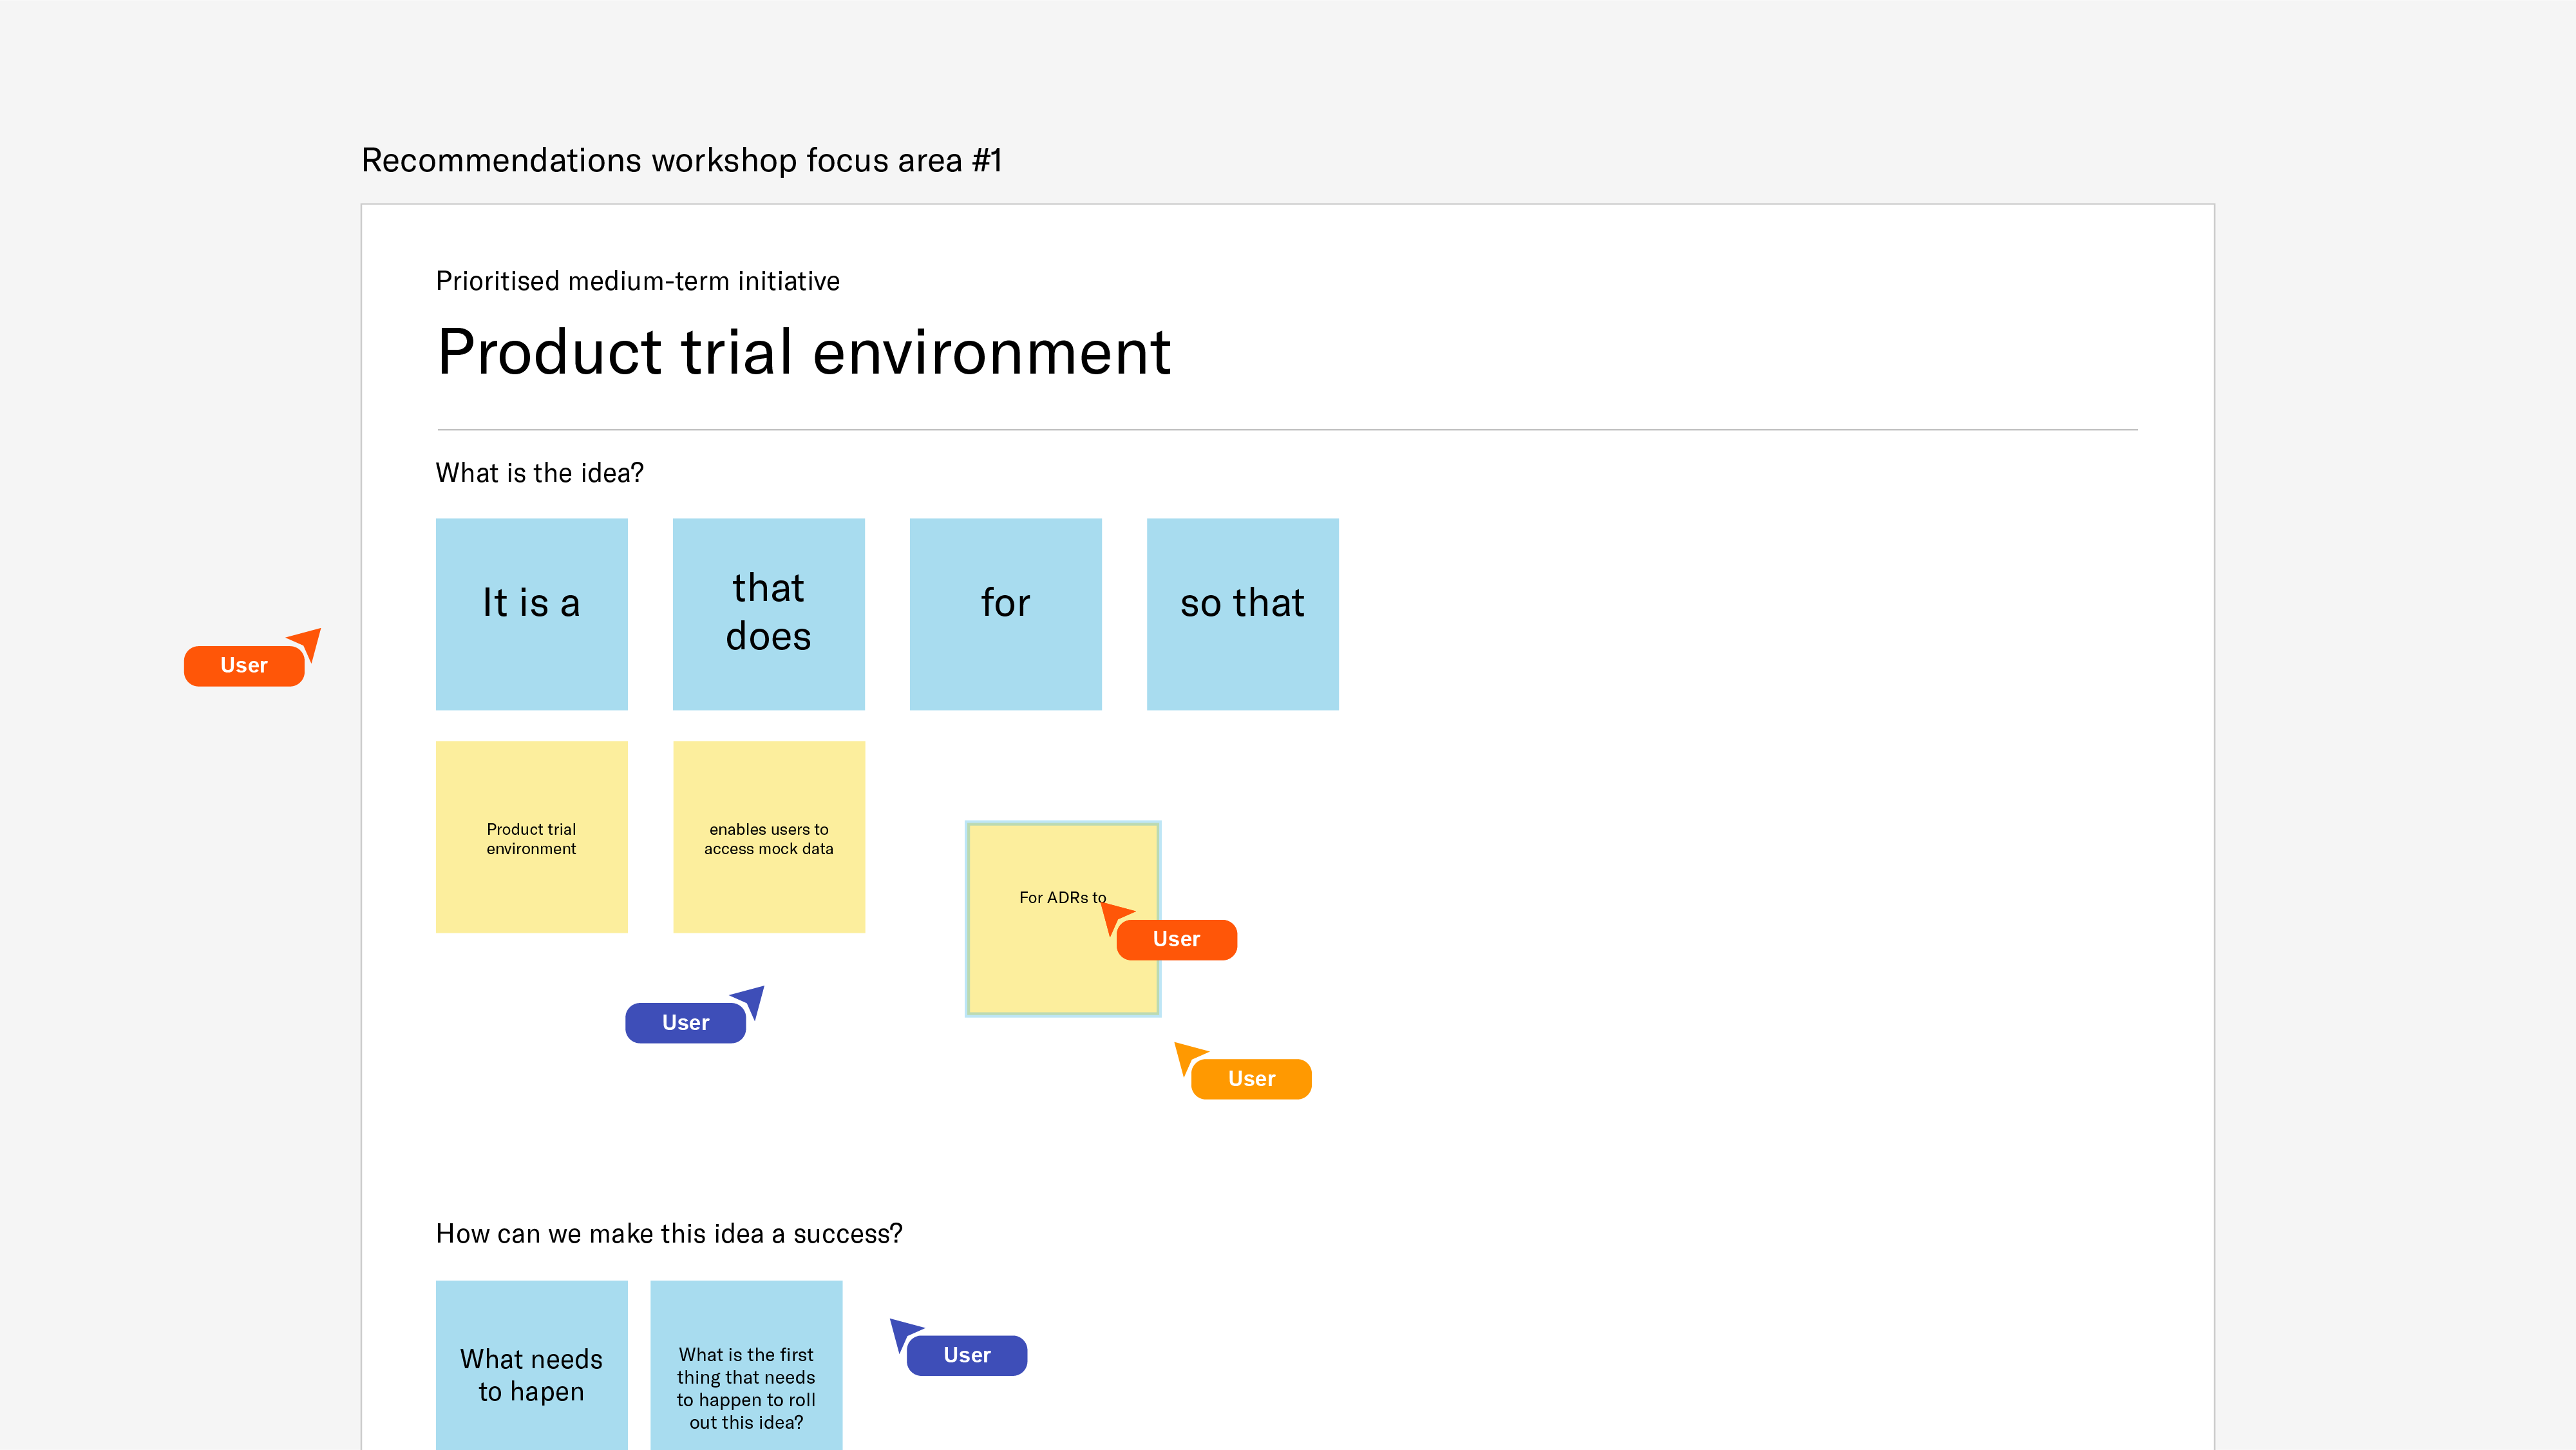Viewport: 2576px width, 1450px height.
Task: Click the yellow-orange User cursor label
Action: (x=1251, y=1079)
